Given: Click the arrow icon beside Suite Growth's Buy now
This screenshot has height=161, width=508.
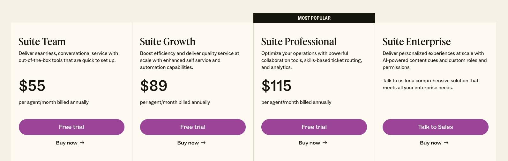Looking at the screenshot, I should pos(203,143).
